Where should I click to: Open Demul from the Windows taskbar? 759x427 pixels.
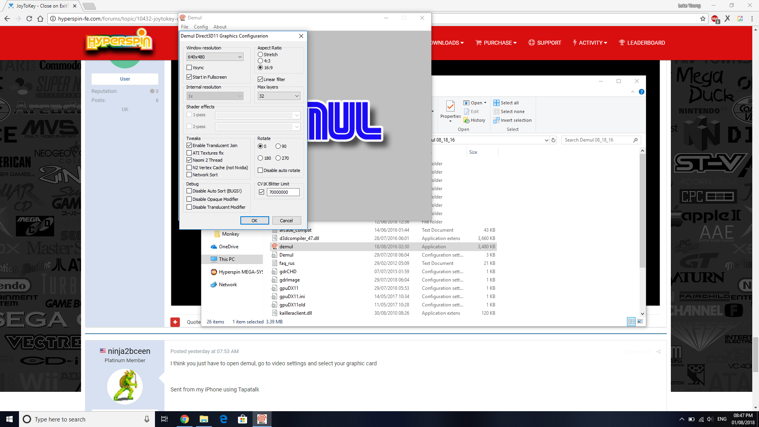click(x=262, y=419)
